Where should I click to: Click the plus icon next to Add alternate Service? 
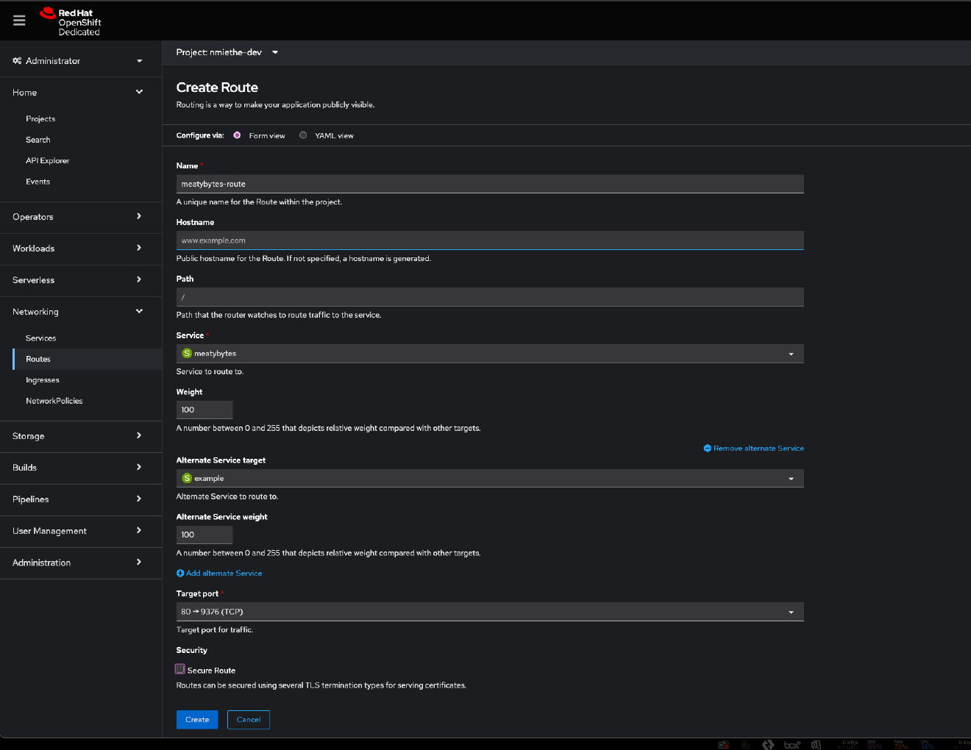point(179,573)
